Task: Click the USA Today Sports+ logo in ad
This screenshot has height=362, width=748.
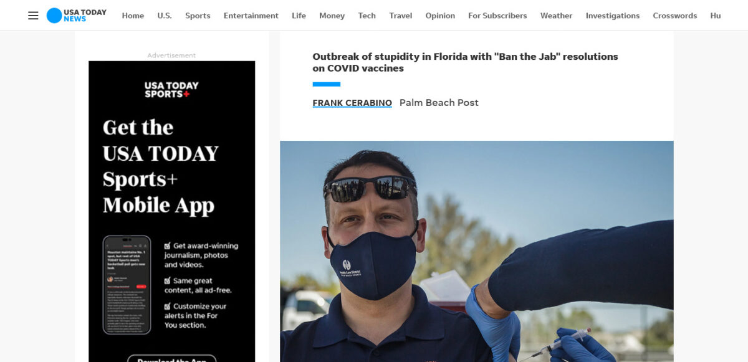Action: tap(171, 90)
